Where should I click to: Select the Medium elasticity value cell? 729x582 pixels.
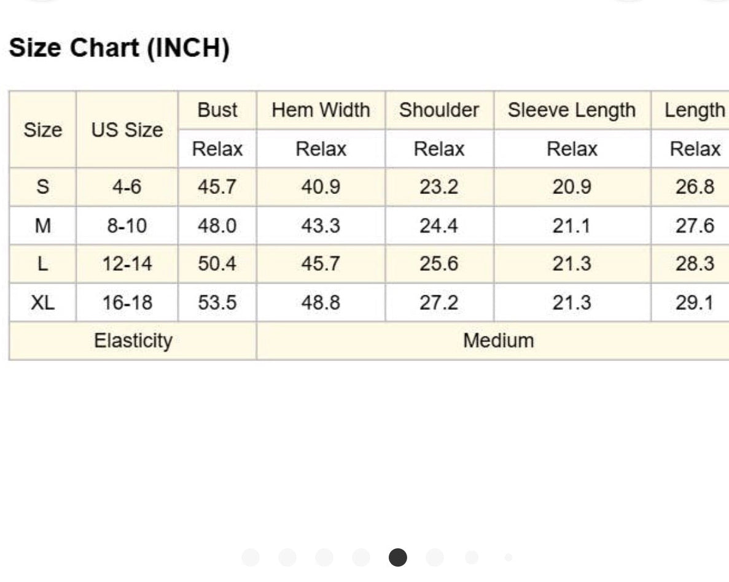tap(499, 341)
